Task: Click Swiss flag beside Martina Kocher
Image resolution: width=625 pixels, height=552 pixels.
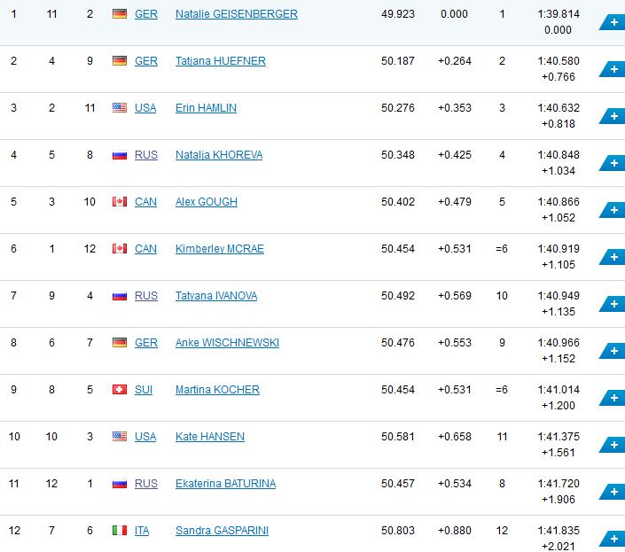Action: [x=120, y=390]
